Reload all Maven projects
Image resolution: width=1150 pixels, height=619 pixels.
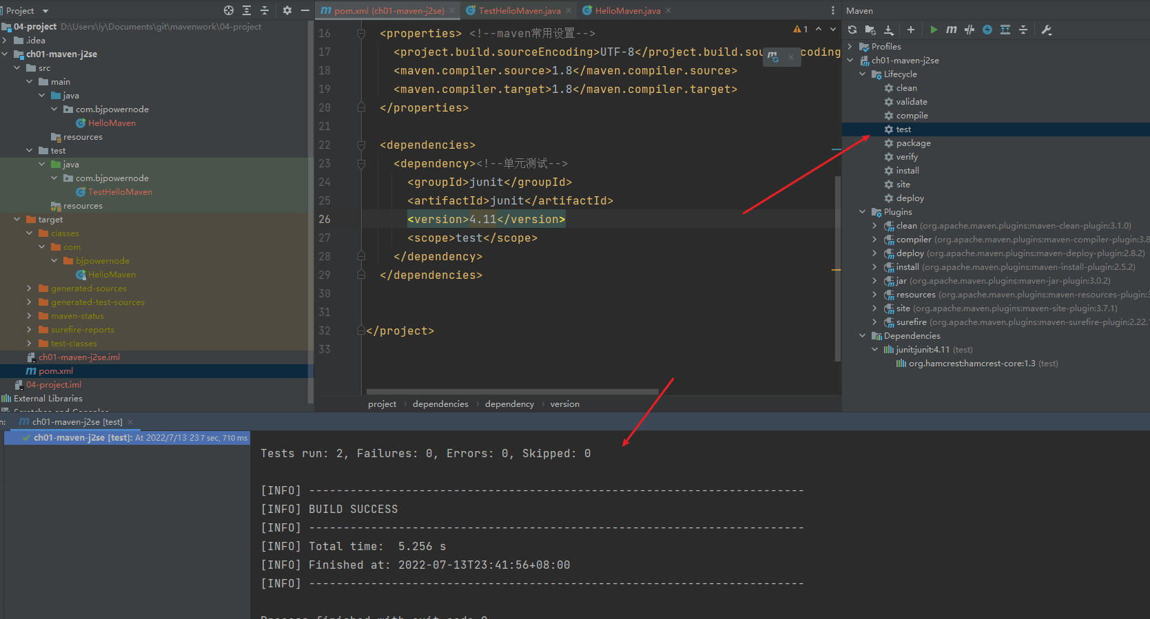pyautogui.click(x=852, y=30)
